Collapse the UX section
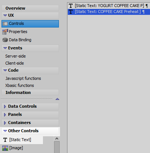 [x=5, y=16]
